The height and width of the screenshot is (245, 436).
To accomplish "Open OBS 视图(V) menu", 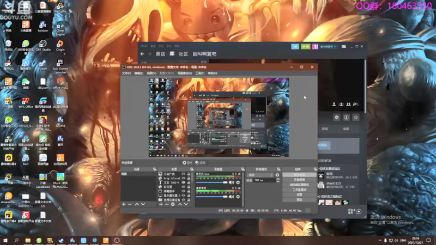I will [x=152, y=73].
